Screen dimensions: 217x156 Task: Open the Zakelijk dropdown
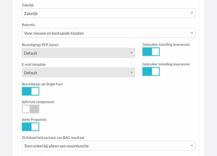click(x=108, y=13)
